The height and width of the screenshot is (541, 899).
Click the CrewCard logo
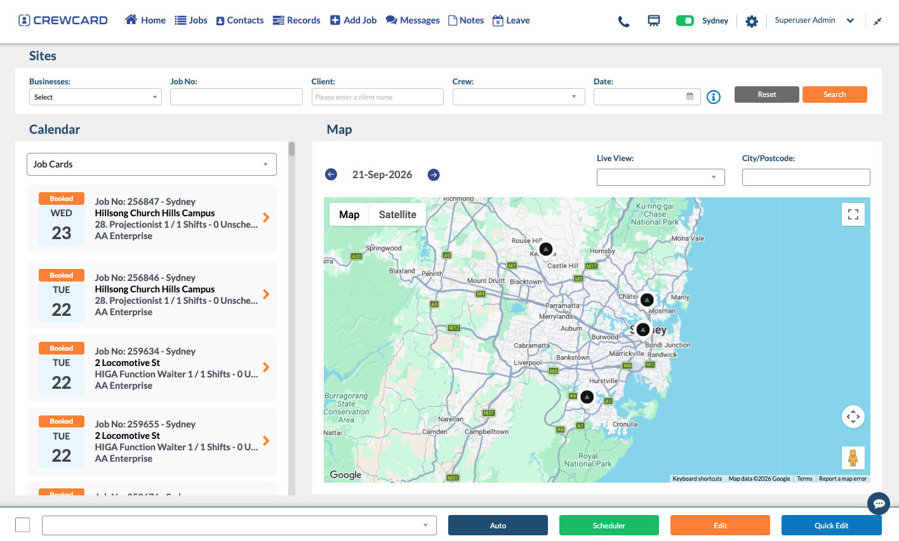coord(63,20)
